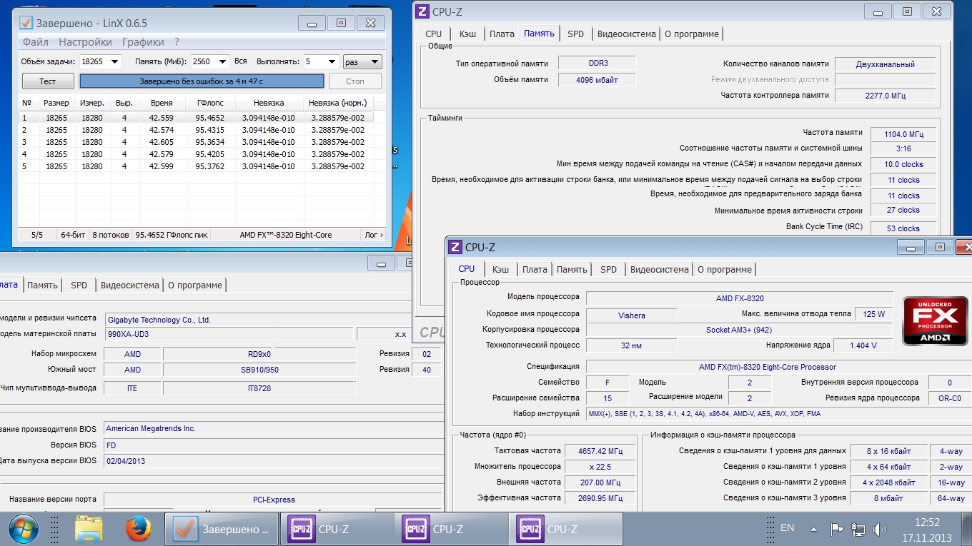The height and width of the screenshot is (546, 972).
Task: Open Видеосистема tab in the memory timings CPU-Z window
Action: [x=626, y=34]
